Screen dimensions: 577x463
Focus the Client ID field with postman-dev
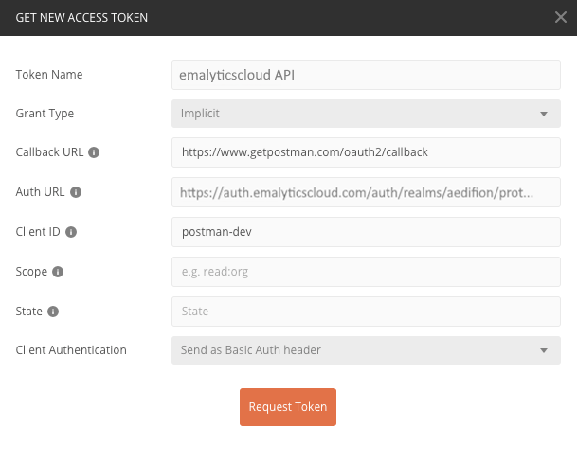coord(366,232)
